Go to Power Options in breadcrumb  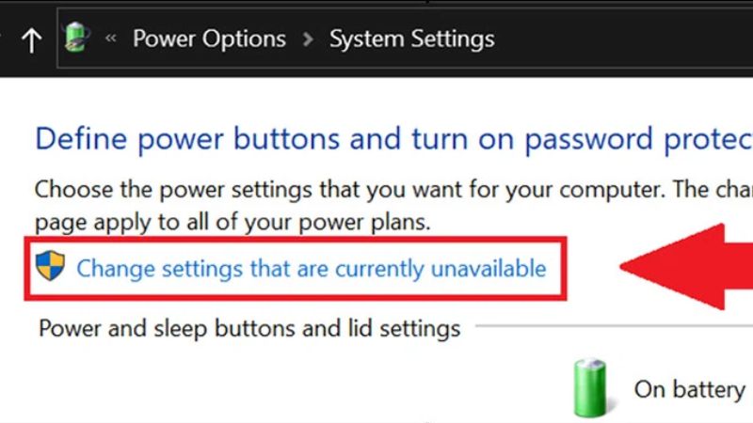209,39
